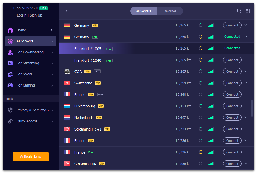Viewport: 257px width, 173px height.
Task: Click the sort servers icon
Action: click(x=248, y=11)
